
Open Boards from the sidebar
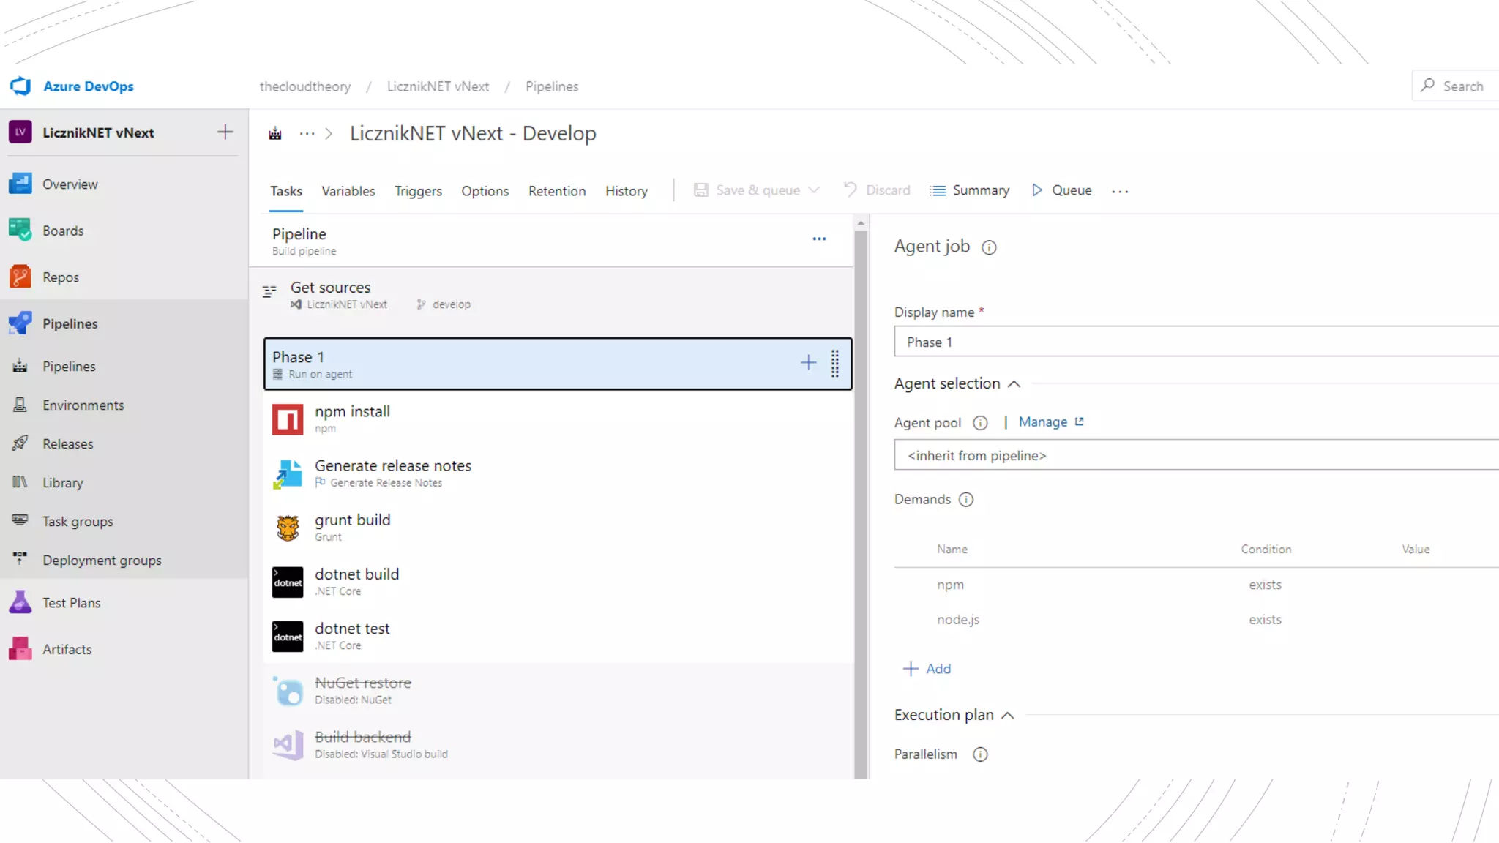63,231
